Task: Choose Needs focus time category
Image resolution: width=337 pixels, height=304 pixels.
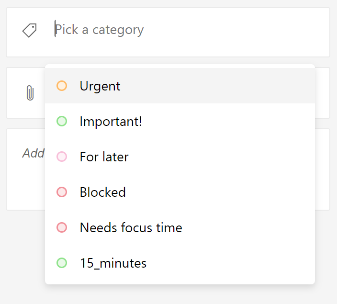Action: tap(180, 227)
